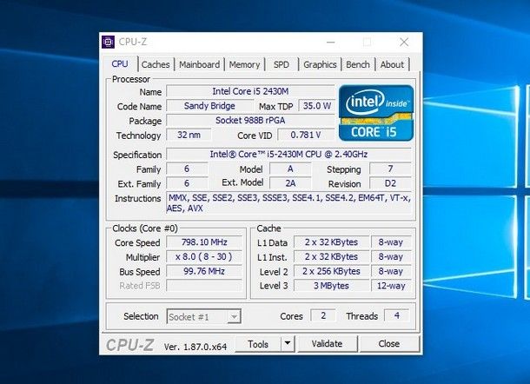Click the Bus Speed value 99.76 MHz

click(204, 271)
